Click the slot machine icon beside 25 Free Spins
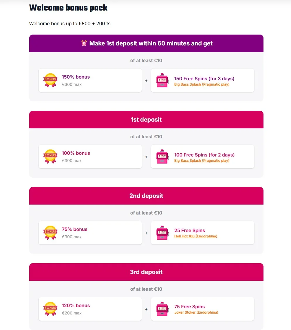This screenshot has height=330, width=291. 162,233
